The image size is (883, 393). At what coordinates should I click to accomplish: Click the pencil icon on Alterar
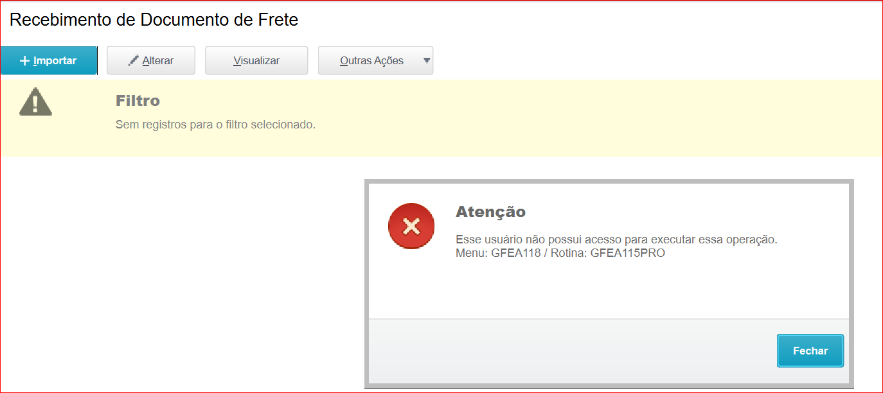tap(134, 60)
